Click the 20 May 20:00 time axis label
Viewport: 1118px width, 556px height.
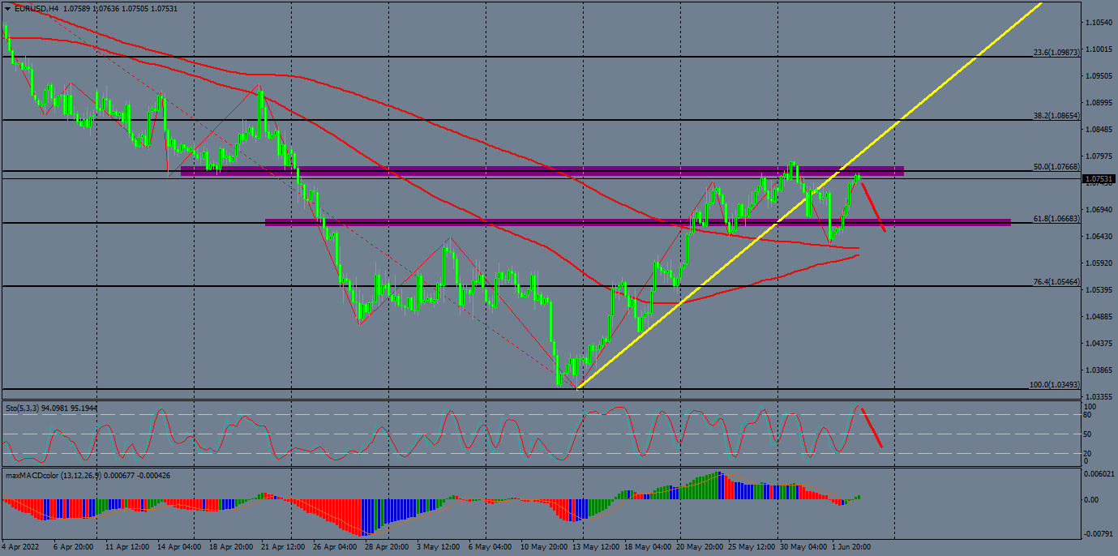click(x=699, y=547)
